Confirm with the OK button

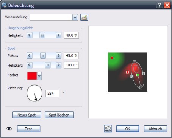click(128, 129)
